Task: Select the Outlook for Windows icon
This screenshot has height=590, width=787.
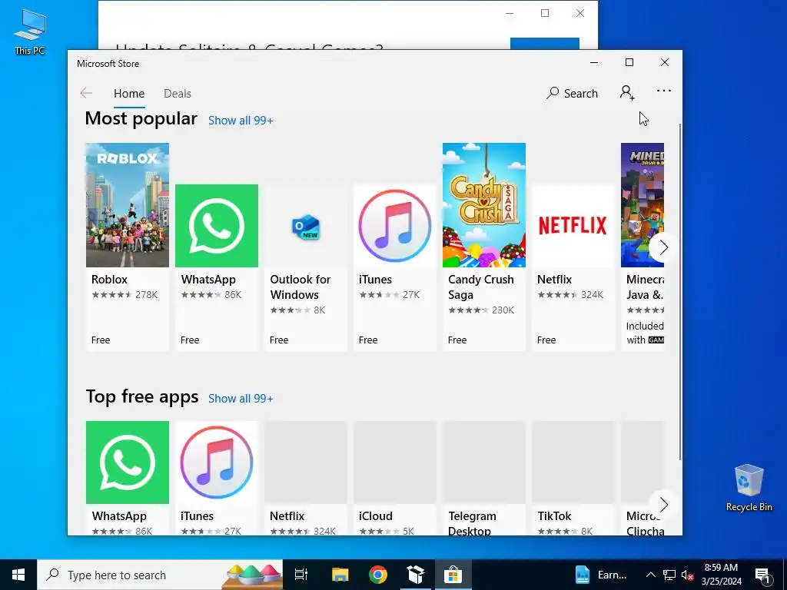Action: point(306,226)
